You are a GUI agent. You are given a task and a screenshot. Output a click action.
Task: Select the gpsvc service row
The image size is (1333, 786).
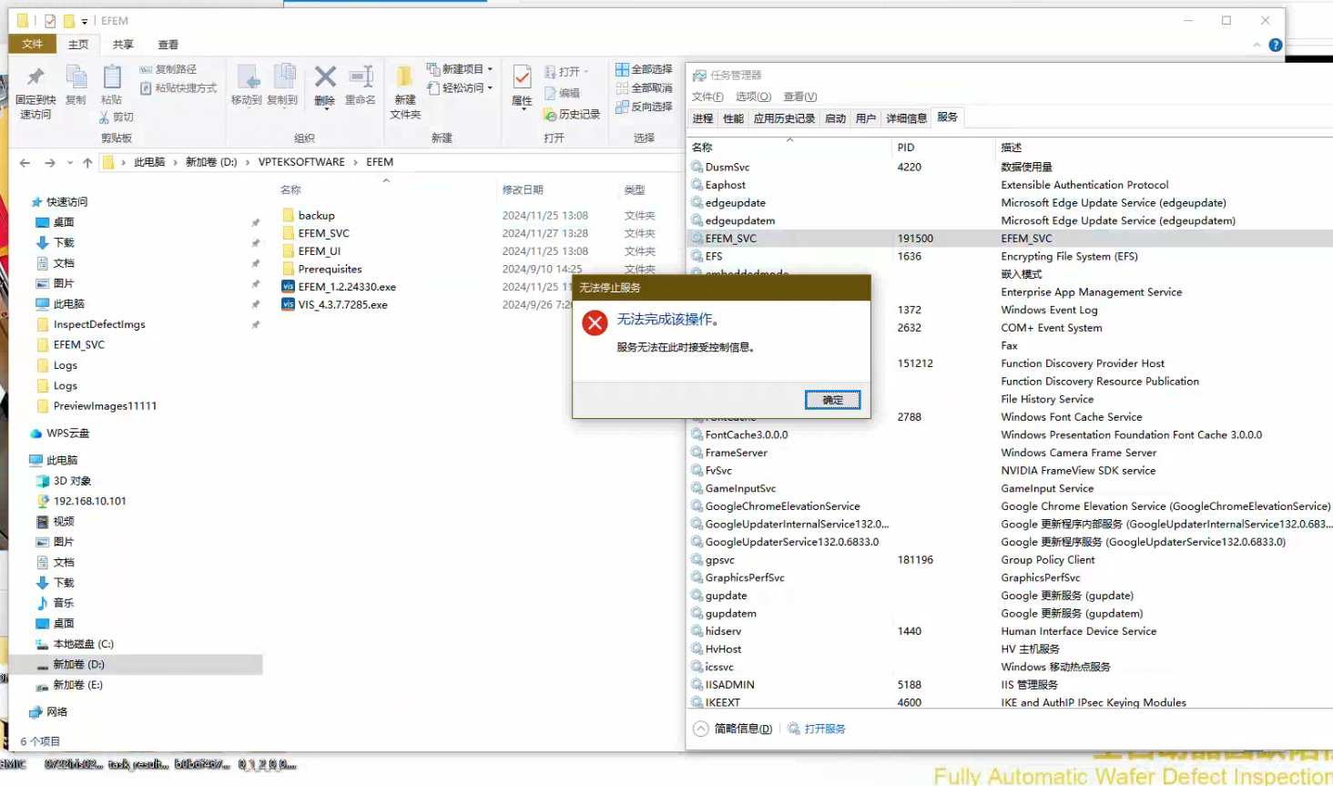point(1011,560)
